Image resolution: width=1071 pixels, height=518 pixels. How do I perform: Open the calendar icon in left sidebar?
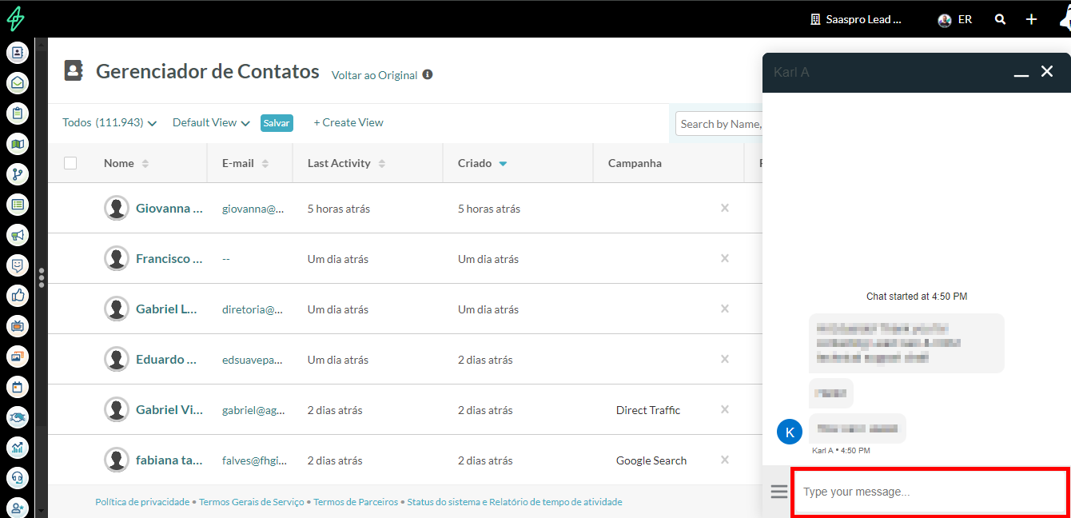pyautogui.click(x=18, y=387)
